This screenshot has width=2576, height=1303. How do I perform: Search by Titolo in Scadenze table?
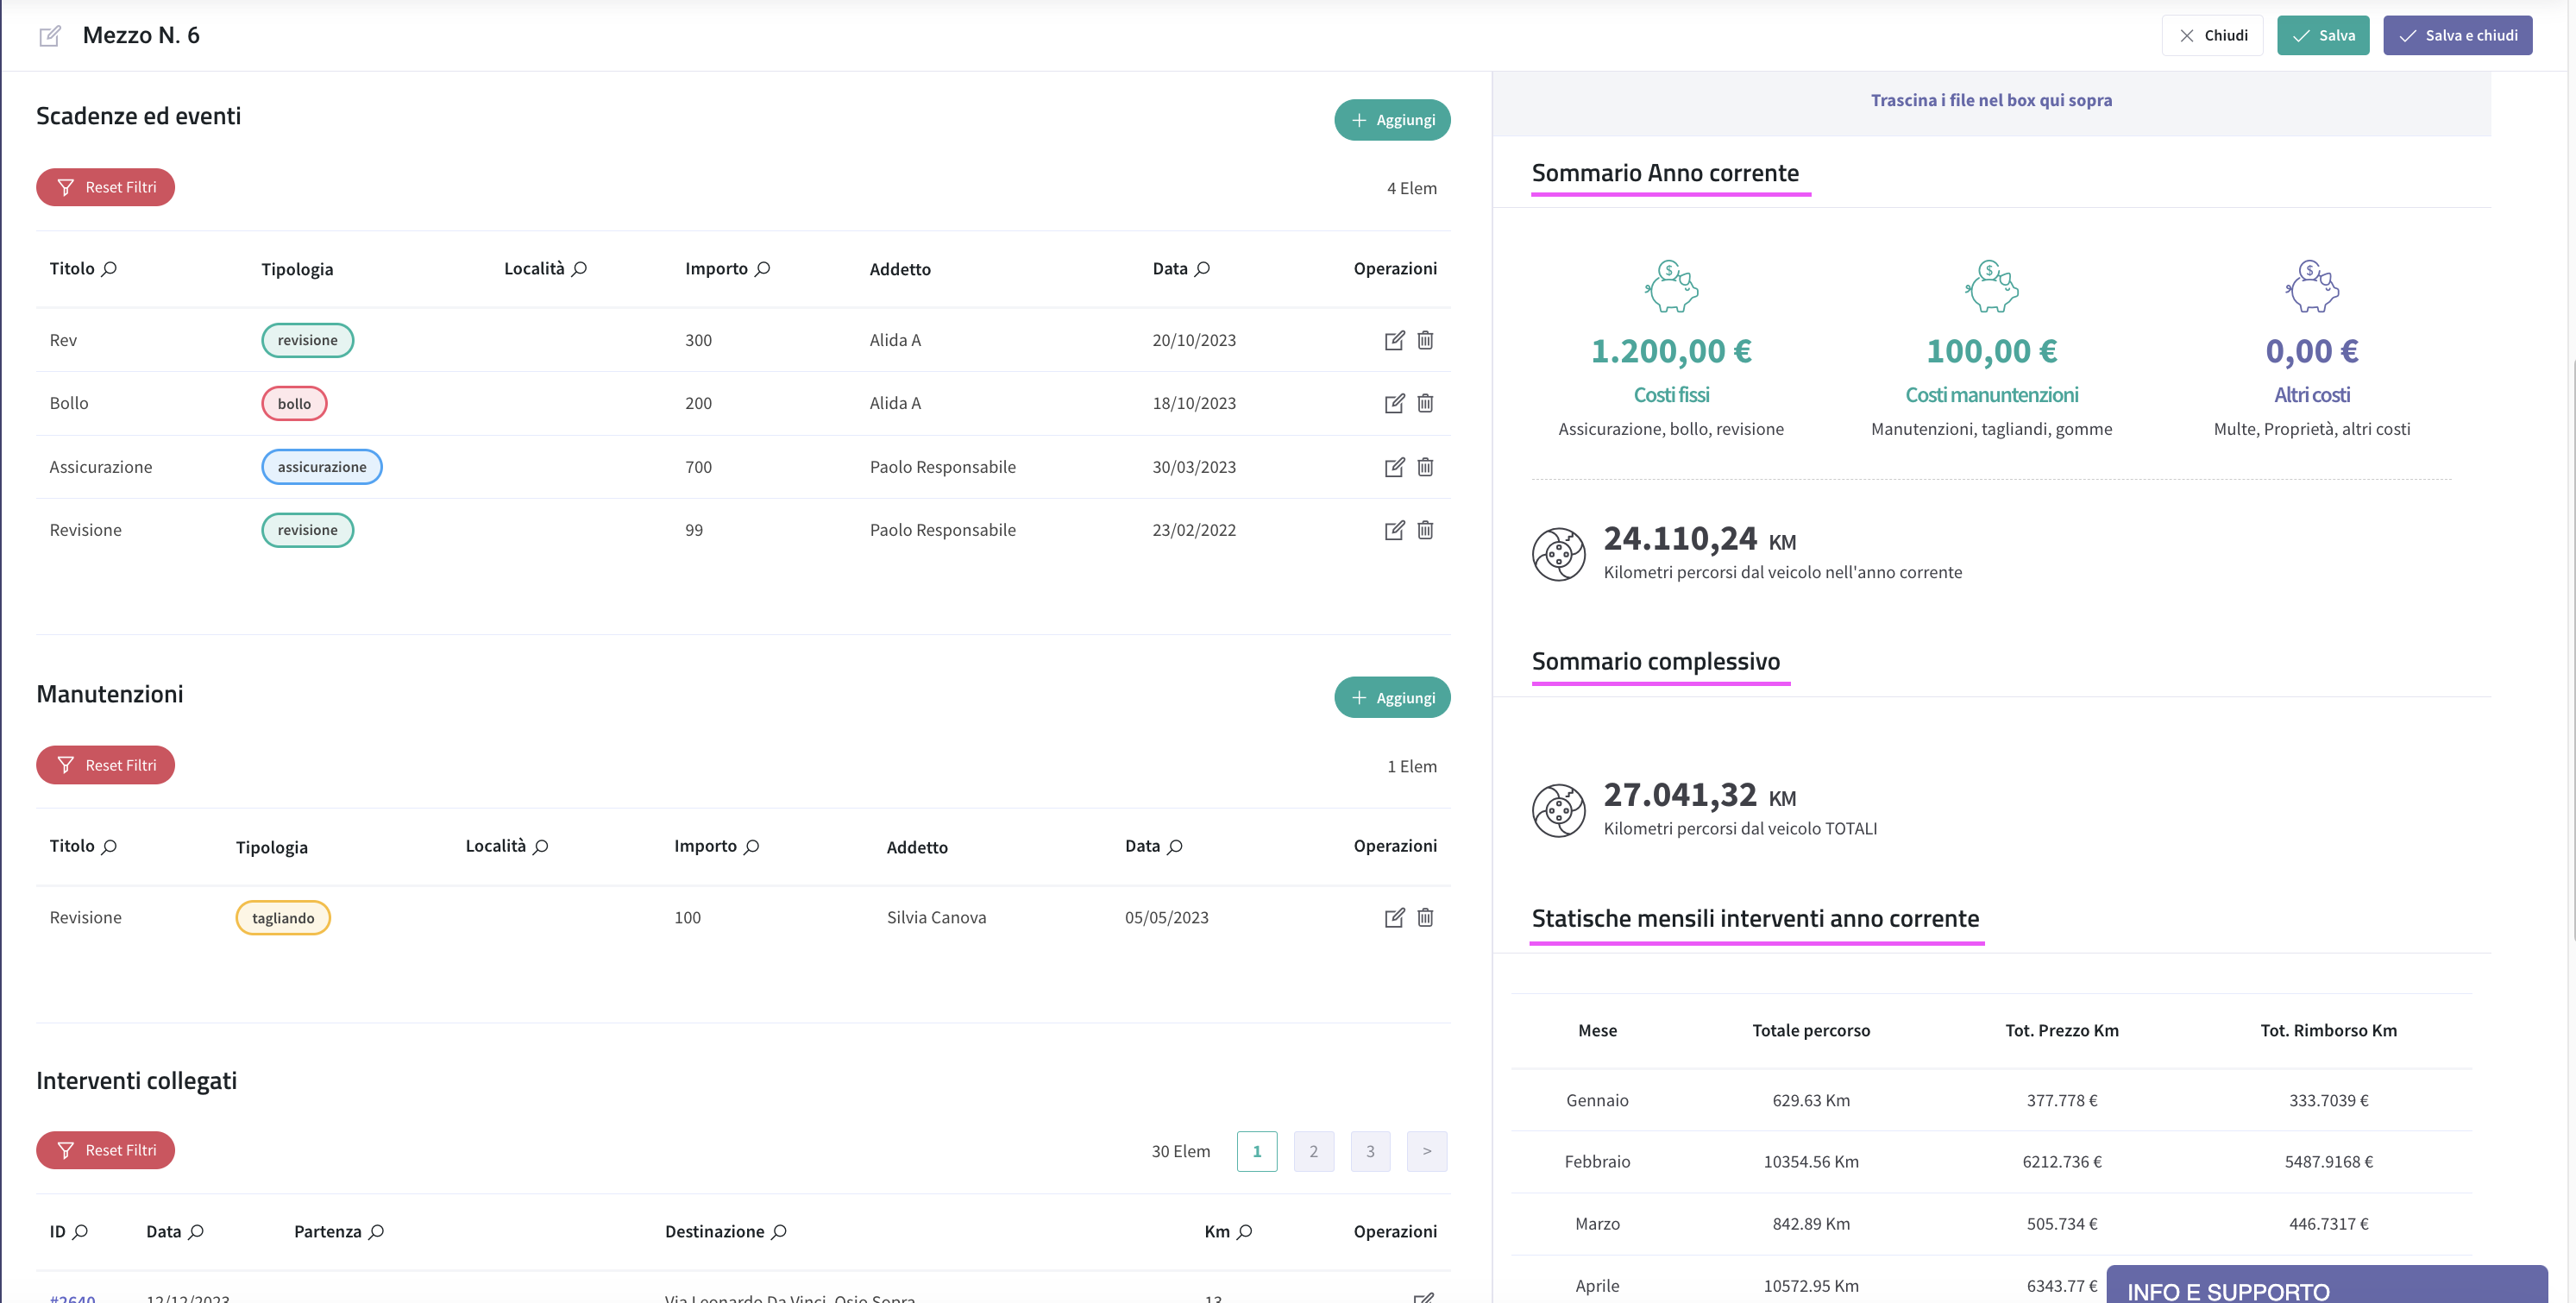110,268
